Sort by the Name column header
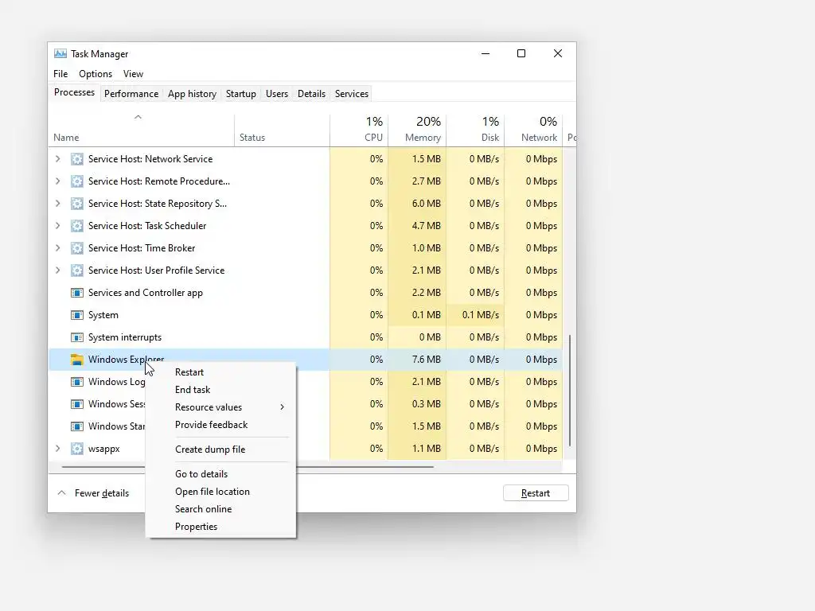Screen dimensions: 815x611 141,130
